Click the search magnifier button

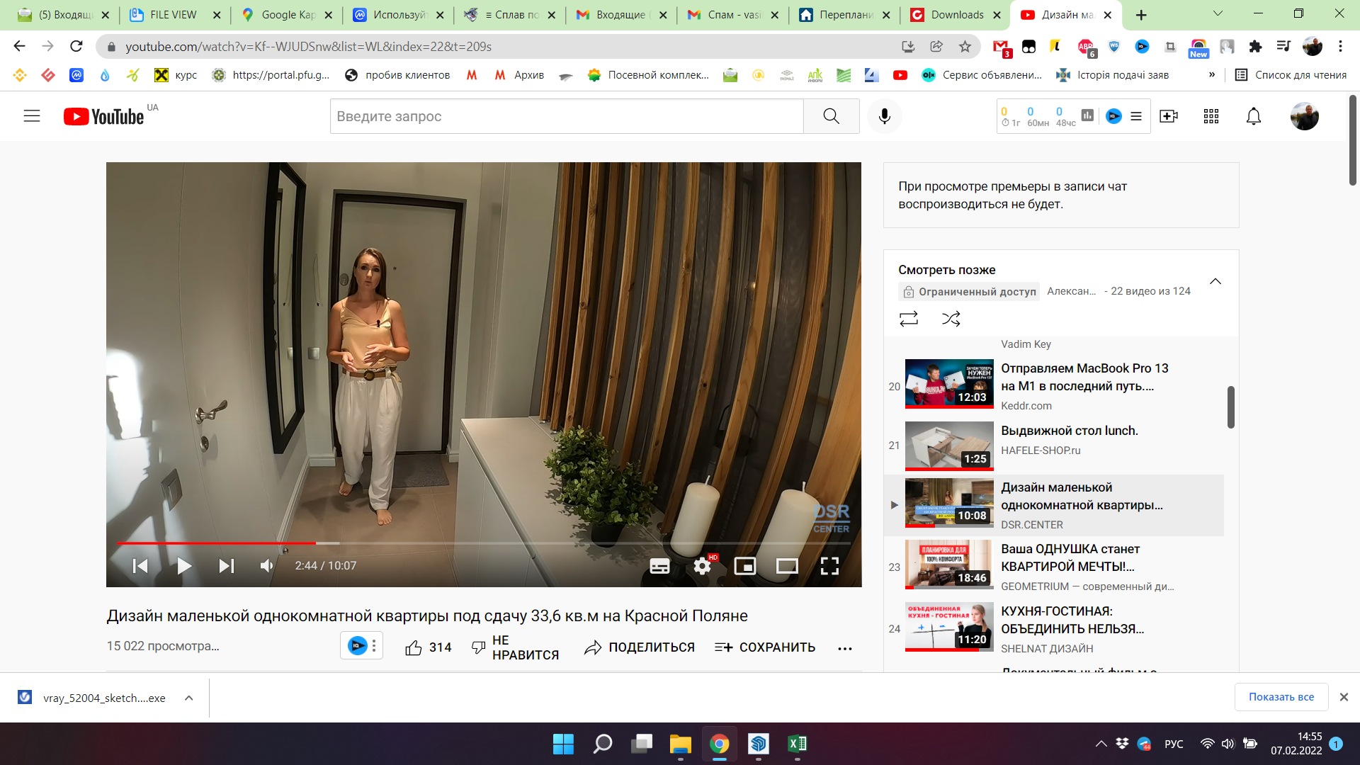tap(832, 116)
